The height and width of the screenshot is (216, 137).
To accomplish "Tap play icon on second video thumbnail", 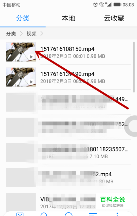I will [x=31, y=82].
